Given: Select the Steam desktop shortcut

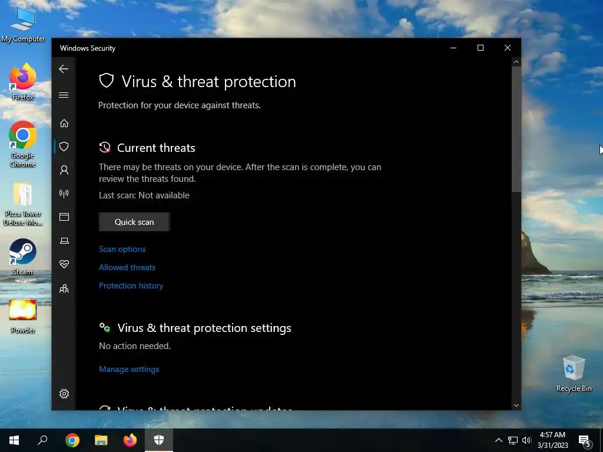Looking at the screenshot, I should [x=23, y=257].
